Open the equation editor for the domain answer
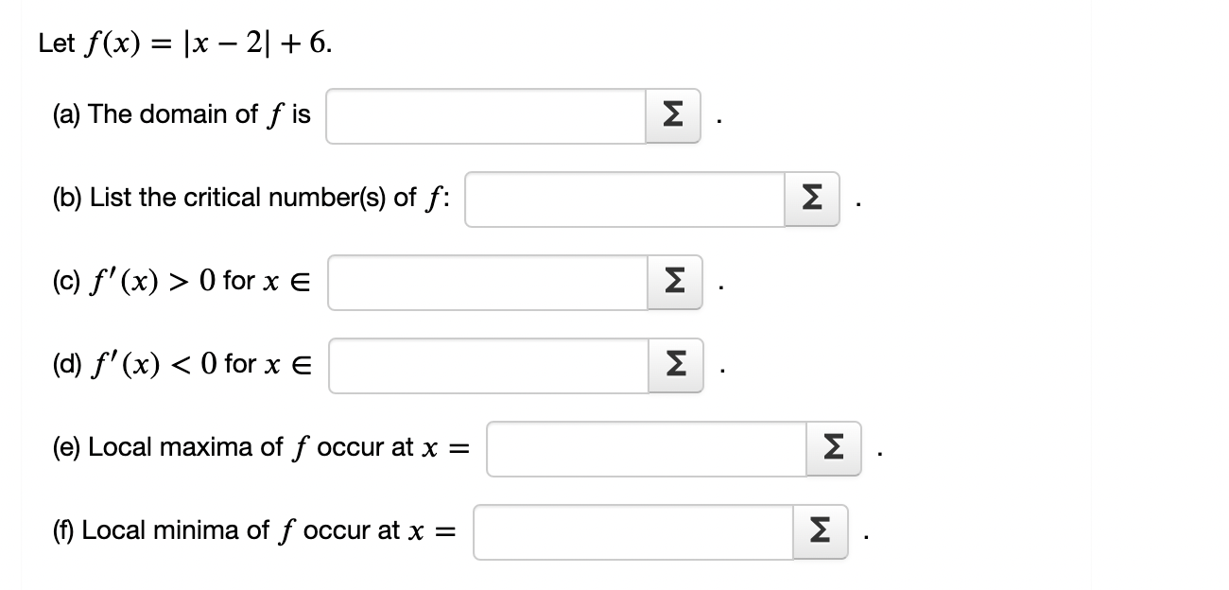Viewport: 1229px width, 590px height. 673,116
